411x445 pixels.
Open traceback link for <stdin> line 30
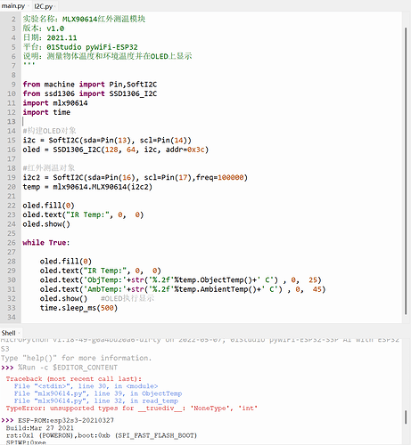tap(86, 386)
